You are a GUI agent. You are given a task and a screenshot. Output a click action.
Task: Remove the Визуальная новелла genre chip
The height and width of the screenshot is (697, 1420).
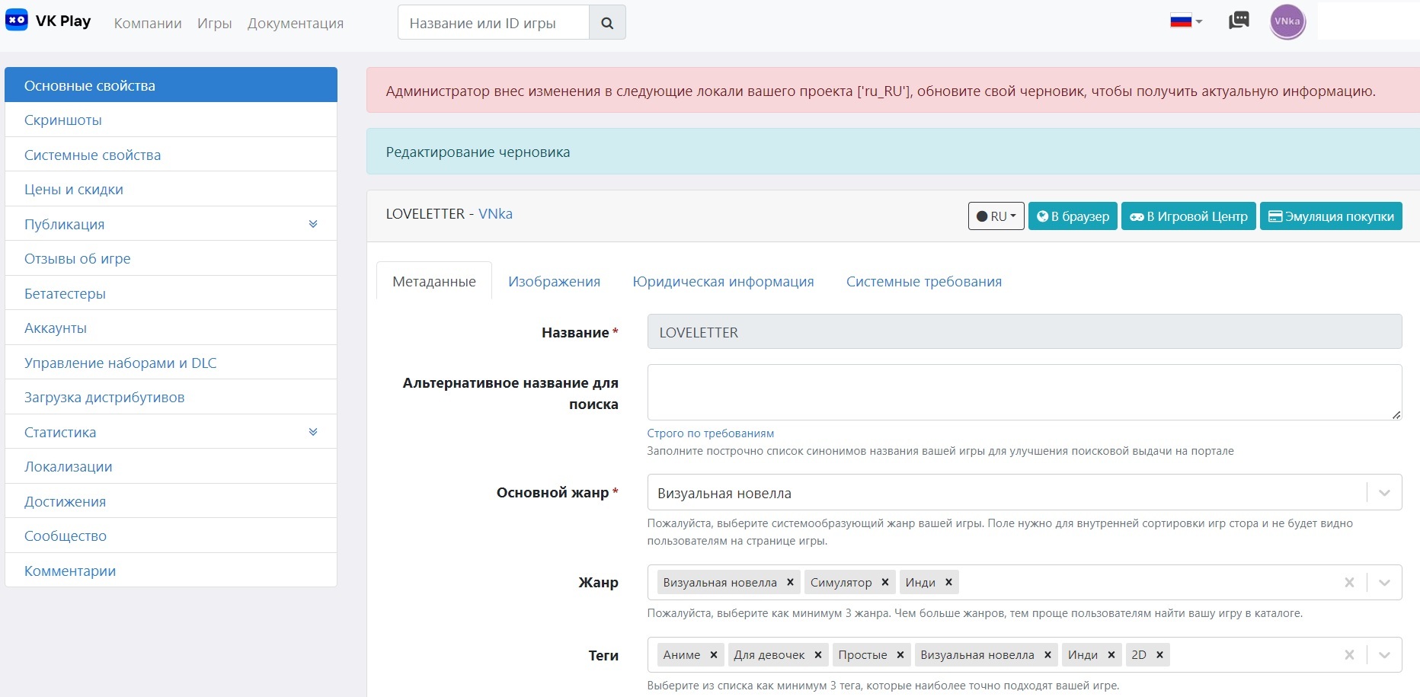click(x=790, y=583)
